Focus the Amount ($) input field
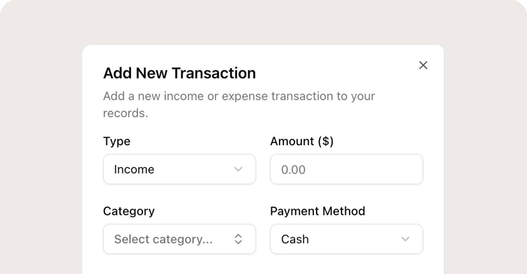The image size is (527, 274). point(347,169)
